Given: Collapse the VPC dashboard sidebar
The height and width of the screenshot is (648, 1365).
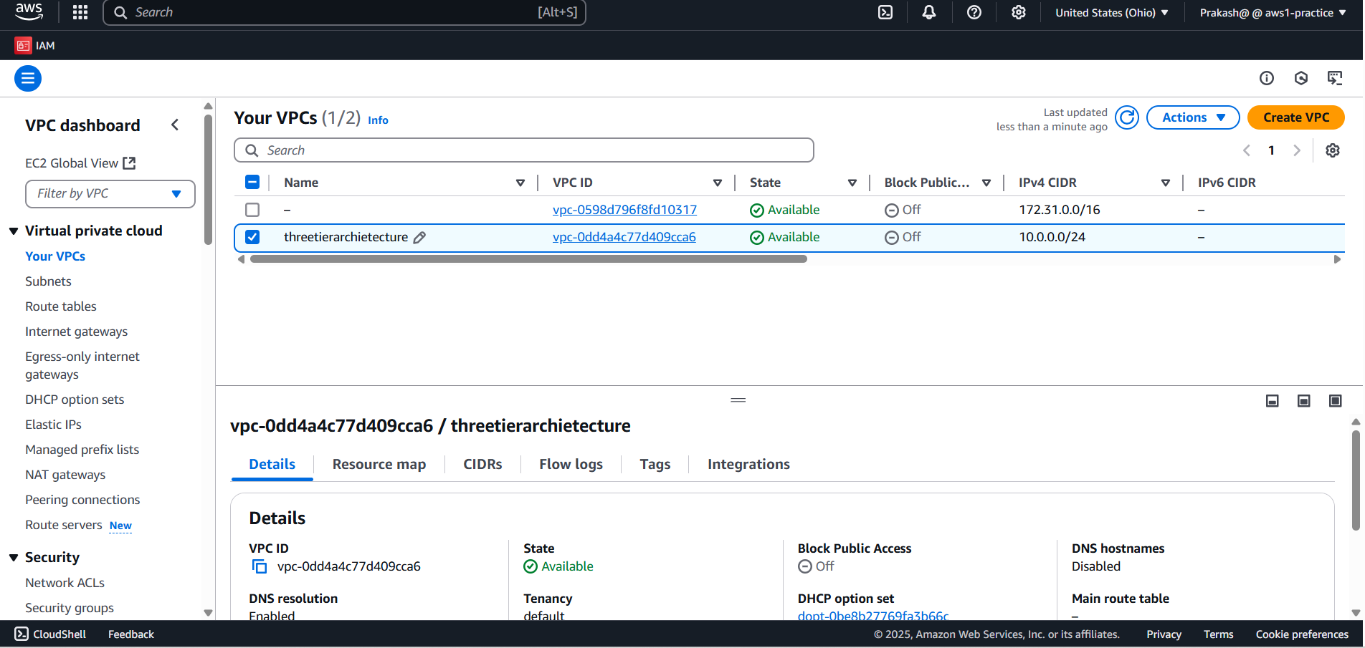Looking at the screenshot, I should coord(175,125).
